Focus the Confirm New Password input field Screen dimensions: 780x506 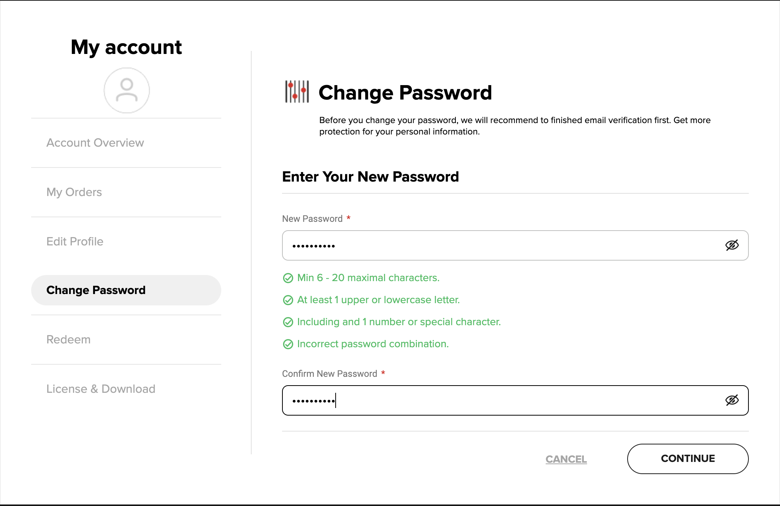point(515,400)
